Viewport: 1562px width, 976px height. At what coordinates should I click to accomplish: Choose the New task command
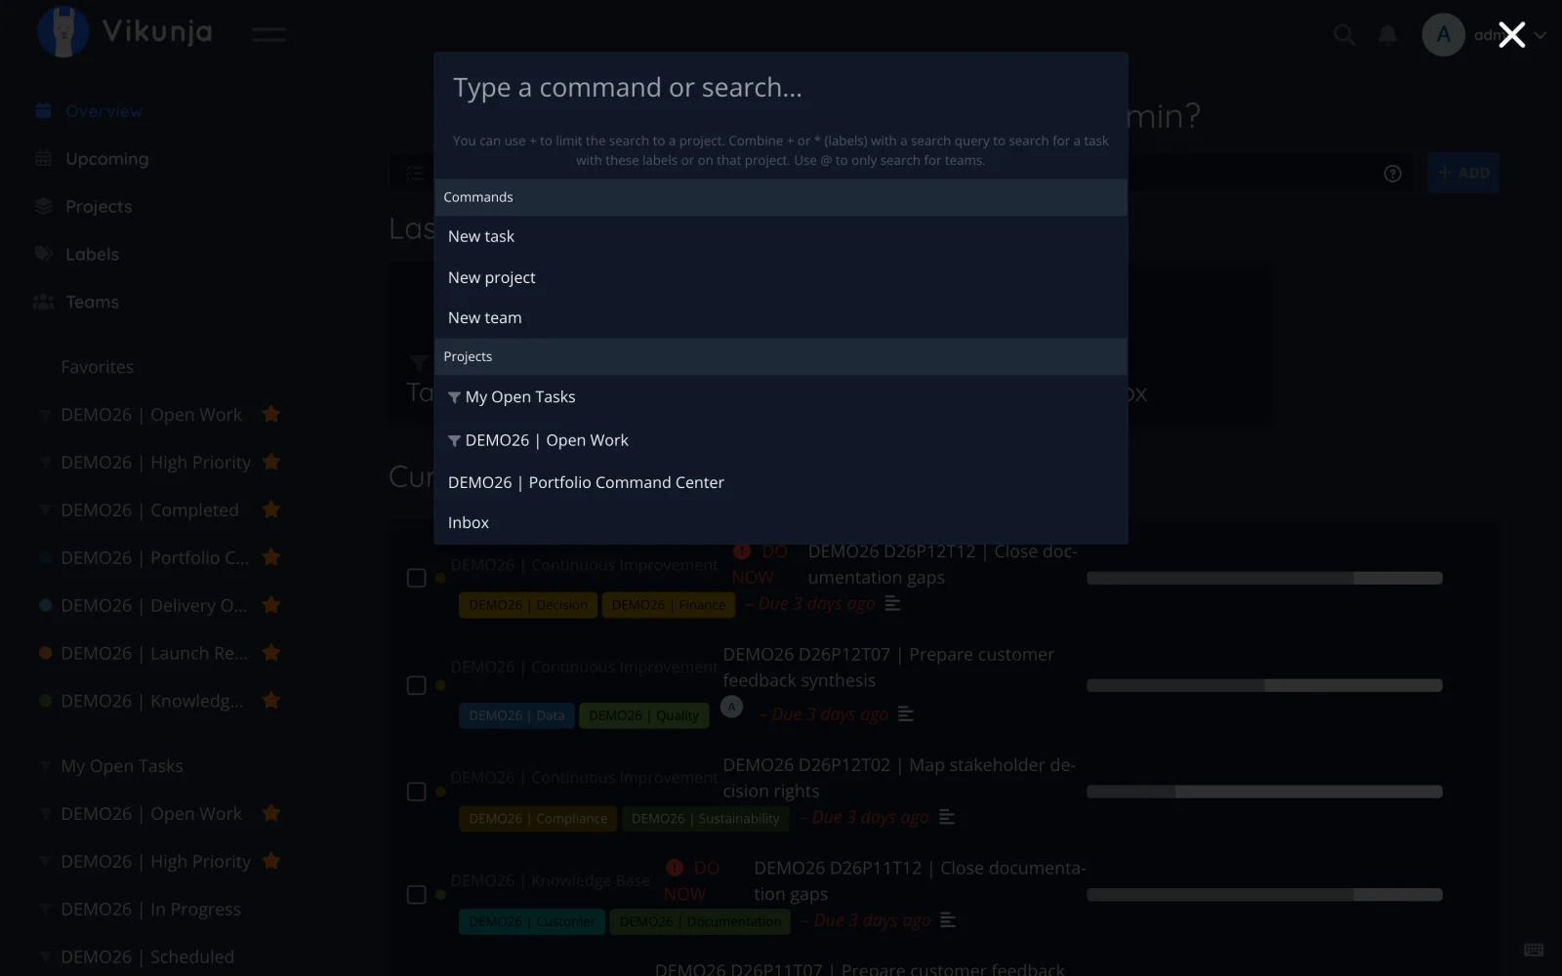point(781,236)
